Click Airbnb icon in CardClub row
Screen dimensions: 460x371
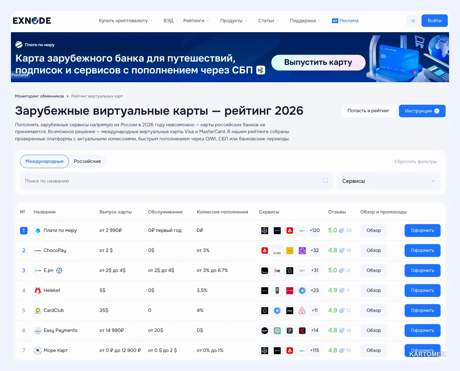click(302, 310)
